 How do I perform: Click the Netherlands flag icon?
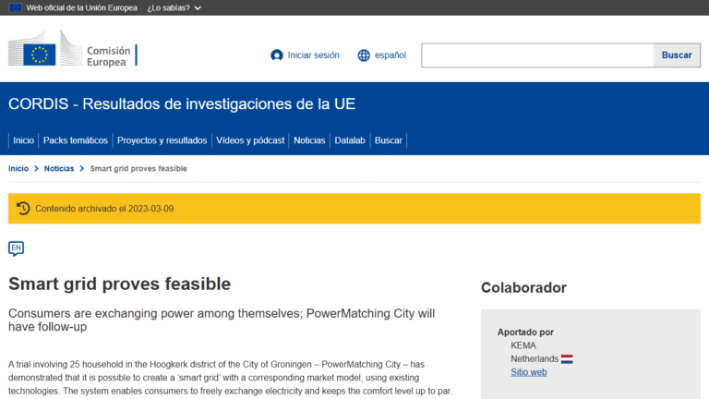coord(567,358)
